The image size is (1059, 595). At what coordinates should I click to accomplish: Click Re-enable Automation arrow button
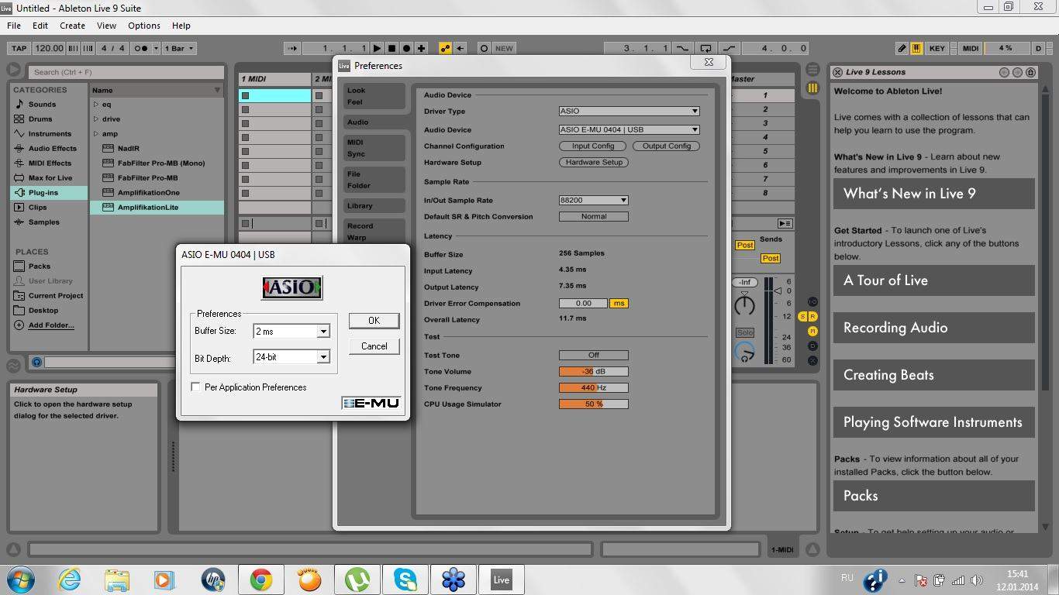click(x=460, y=48)
